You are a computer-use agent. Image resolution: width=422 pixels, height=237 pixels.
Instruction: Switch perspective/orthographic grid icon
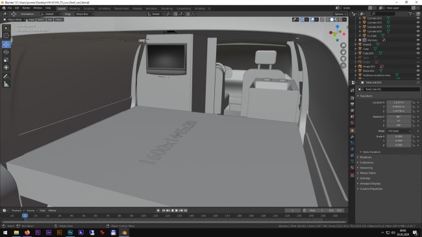(x=343, y=65)
